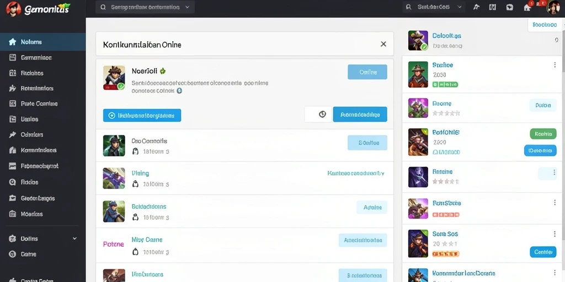This screenshot has width=565, height=282.
Task: Click the light blue button on Rtrome card
Action: pyautogui.click(x=543, y=105)
